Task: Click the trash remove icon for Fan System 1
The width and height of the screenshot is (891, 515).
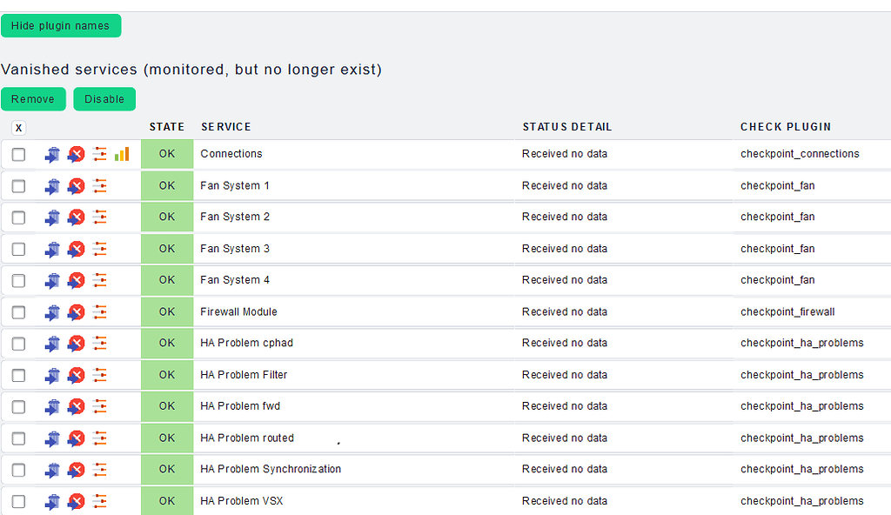Action: click(x=52, y=186)
